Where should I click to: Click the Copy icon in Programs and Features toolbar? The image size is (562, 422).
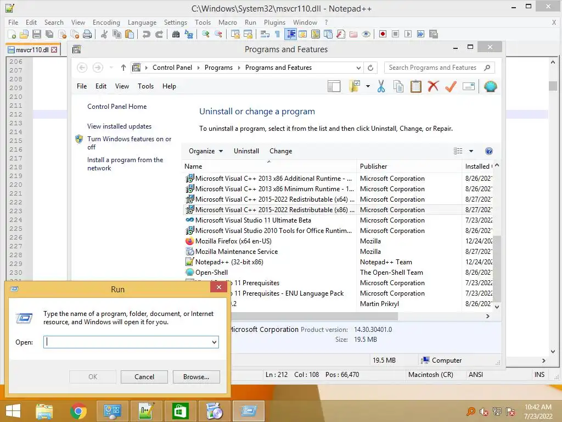398,86
